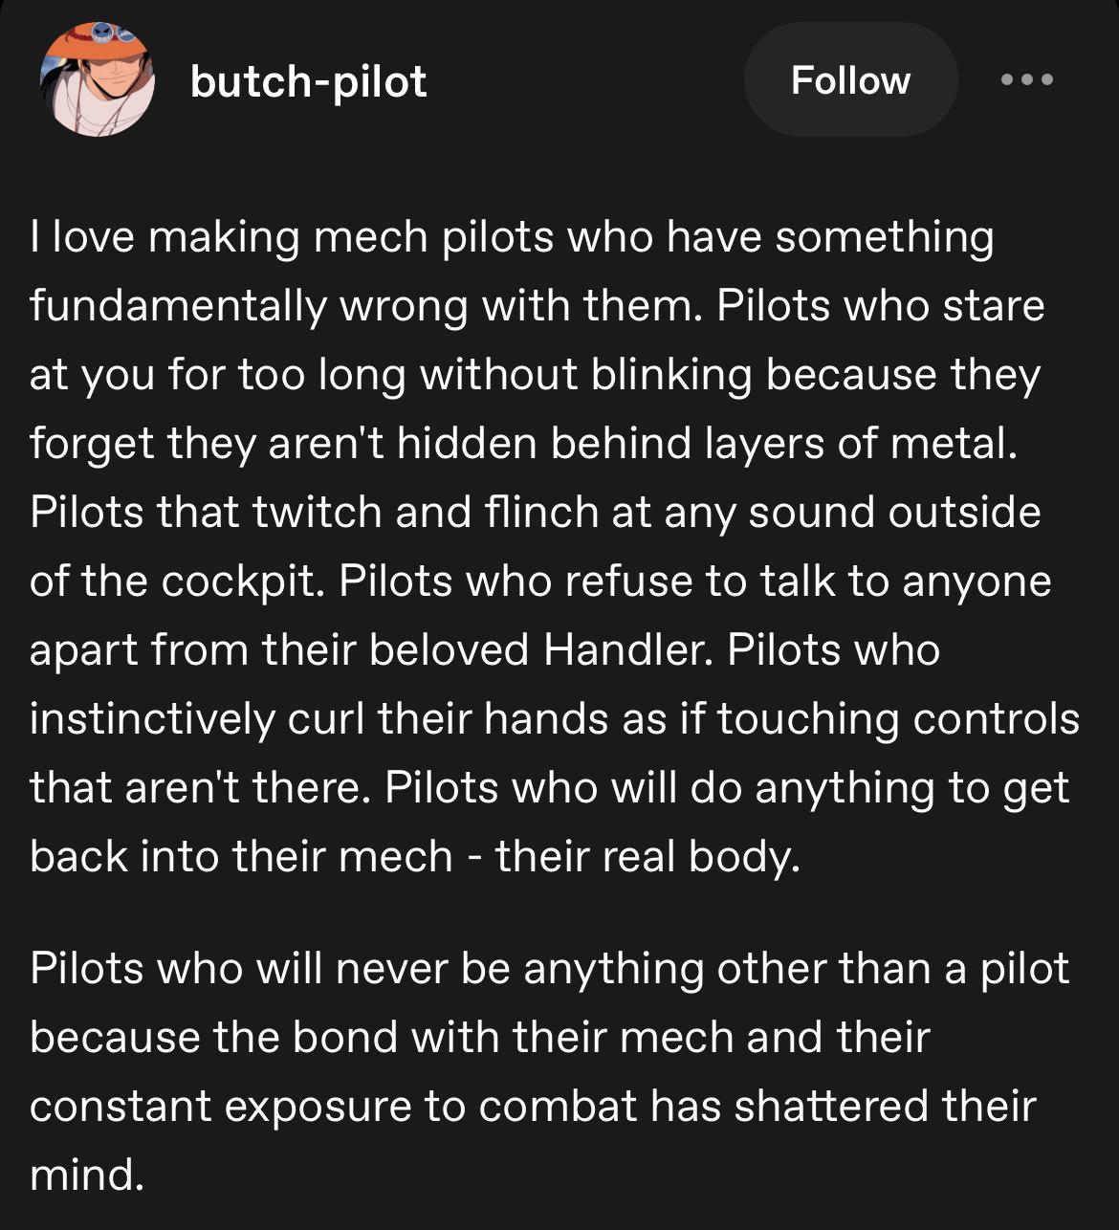The image size is (1119, 1230).
Task: Click the line starting "constant exposure to combat"
Action: pos(533,1106)
